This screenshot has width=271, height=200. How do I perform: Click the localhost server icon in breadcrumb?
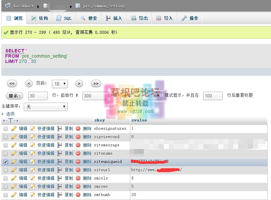8,6
